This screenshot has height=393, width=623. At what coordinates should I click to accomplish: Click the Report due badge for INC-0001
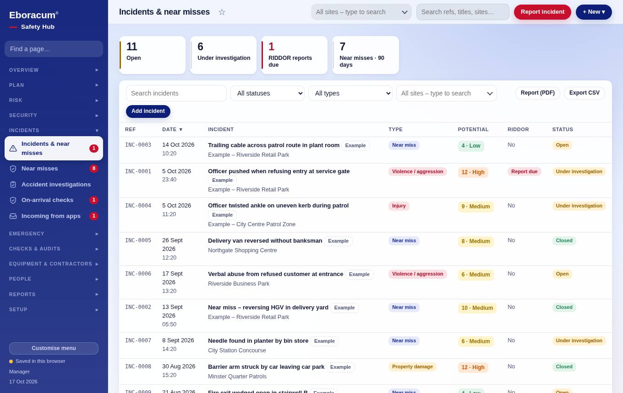pyautogui.click(x=525, y=172)
